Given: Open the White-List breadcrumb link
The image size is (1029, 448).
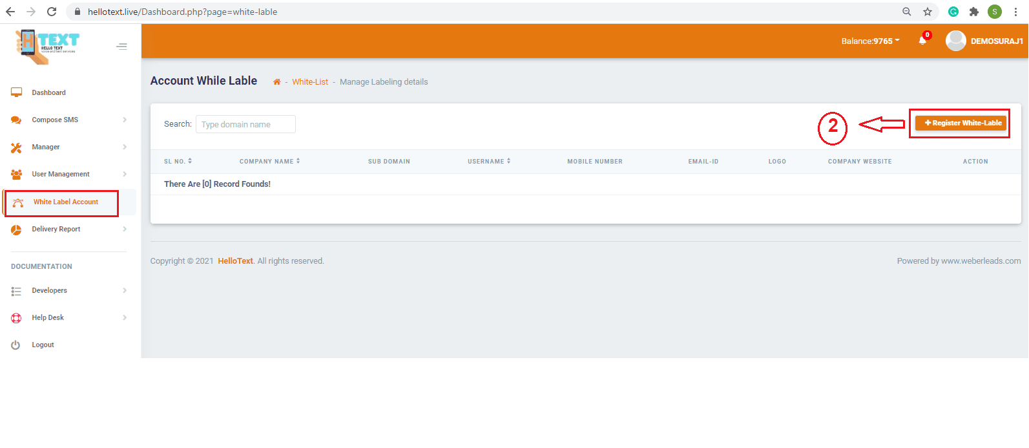Looking at the screenshot, I should tap(309, 82).
